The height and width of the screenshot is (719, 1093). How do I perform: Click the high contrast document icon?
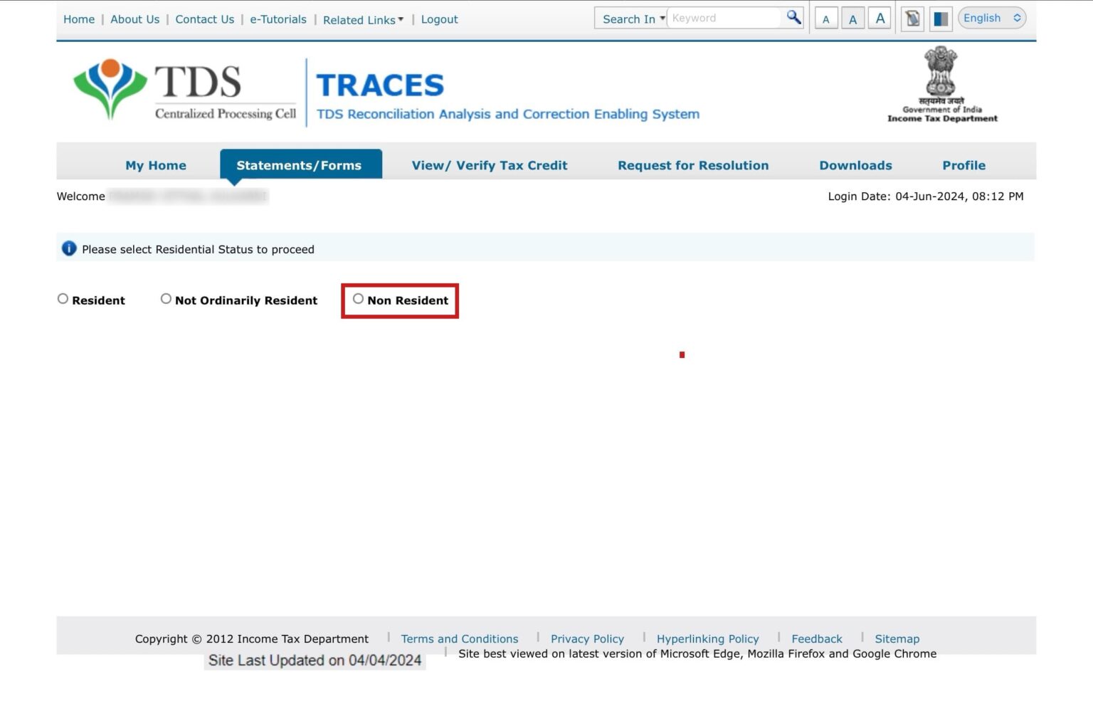coord(912,19)
